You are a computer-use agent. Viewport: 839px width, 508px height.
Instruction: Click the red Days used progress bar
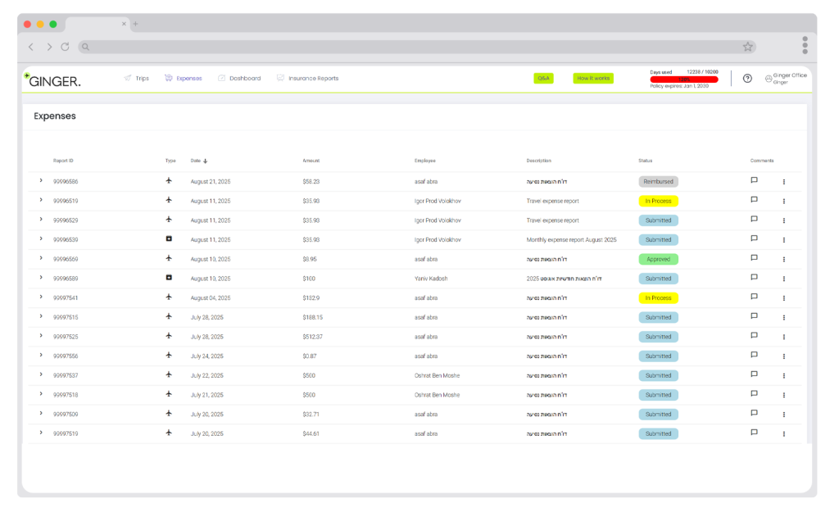683,79
